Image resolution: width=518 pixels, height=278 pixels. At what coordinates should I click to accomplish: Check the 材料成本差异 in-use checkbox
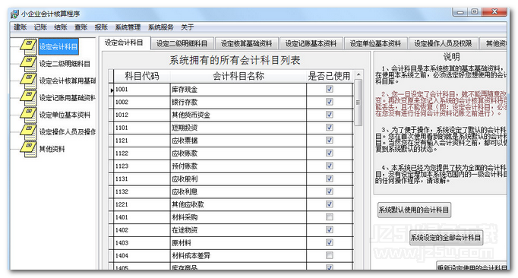click(x=330, y=255)
